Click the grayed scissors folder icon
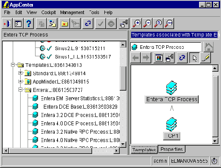 click(75, 23)
